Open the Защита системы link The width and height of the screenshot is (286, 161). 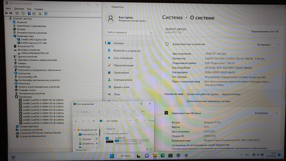pyautogui.click(x=231, y=94)
